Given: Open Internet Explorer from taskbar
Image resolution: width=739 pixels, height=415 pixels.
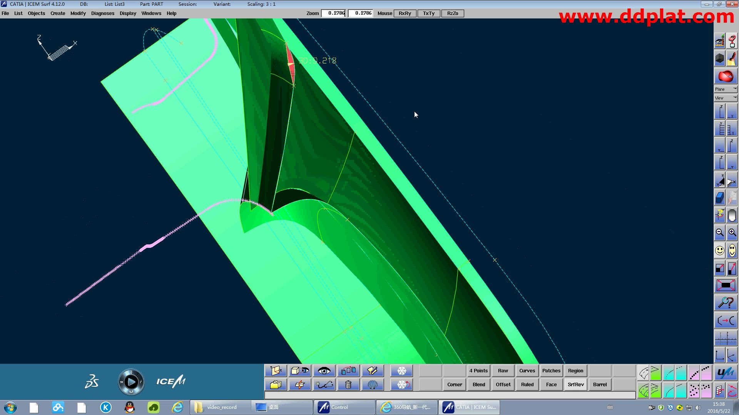Looking at the screenshot, I should [x=177, y=407].
